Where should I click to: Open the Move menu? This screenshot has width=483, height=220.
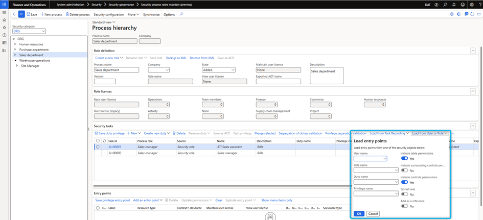click(133, 14)
